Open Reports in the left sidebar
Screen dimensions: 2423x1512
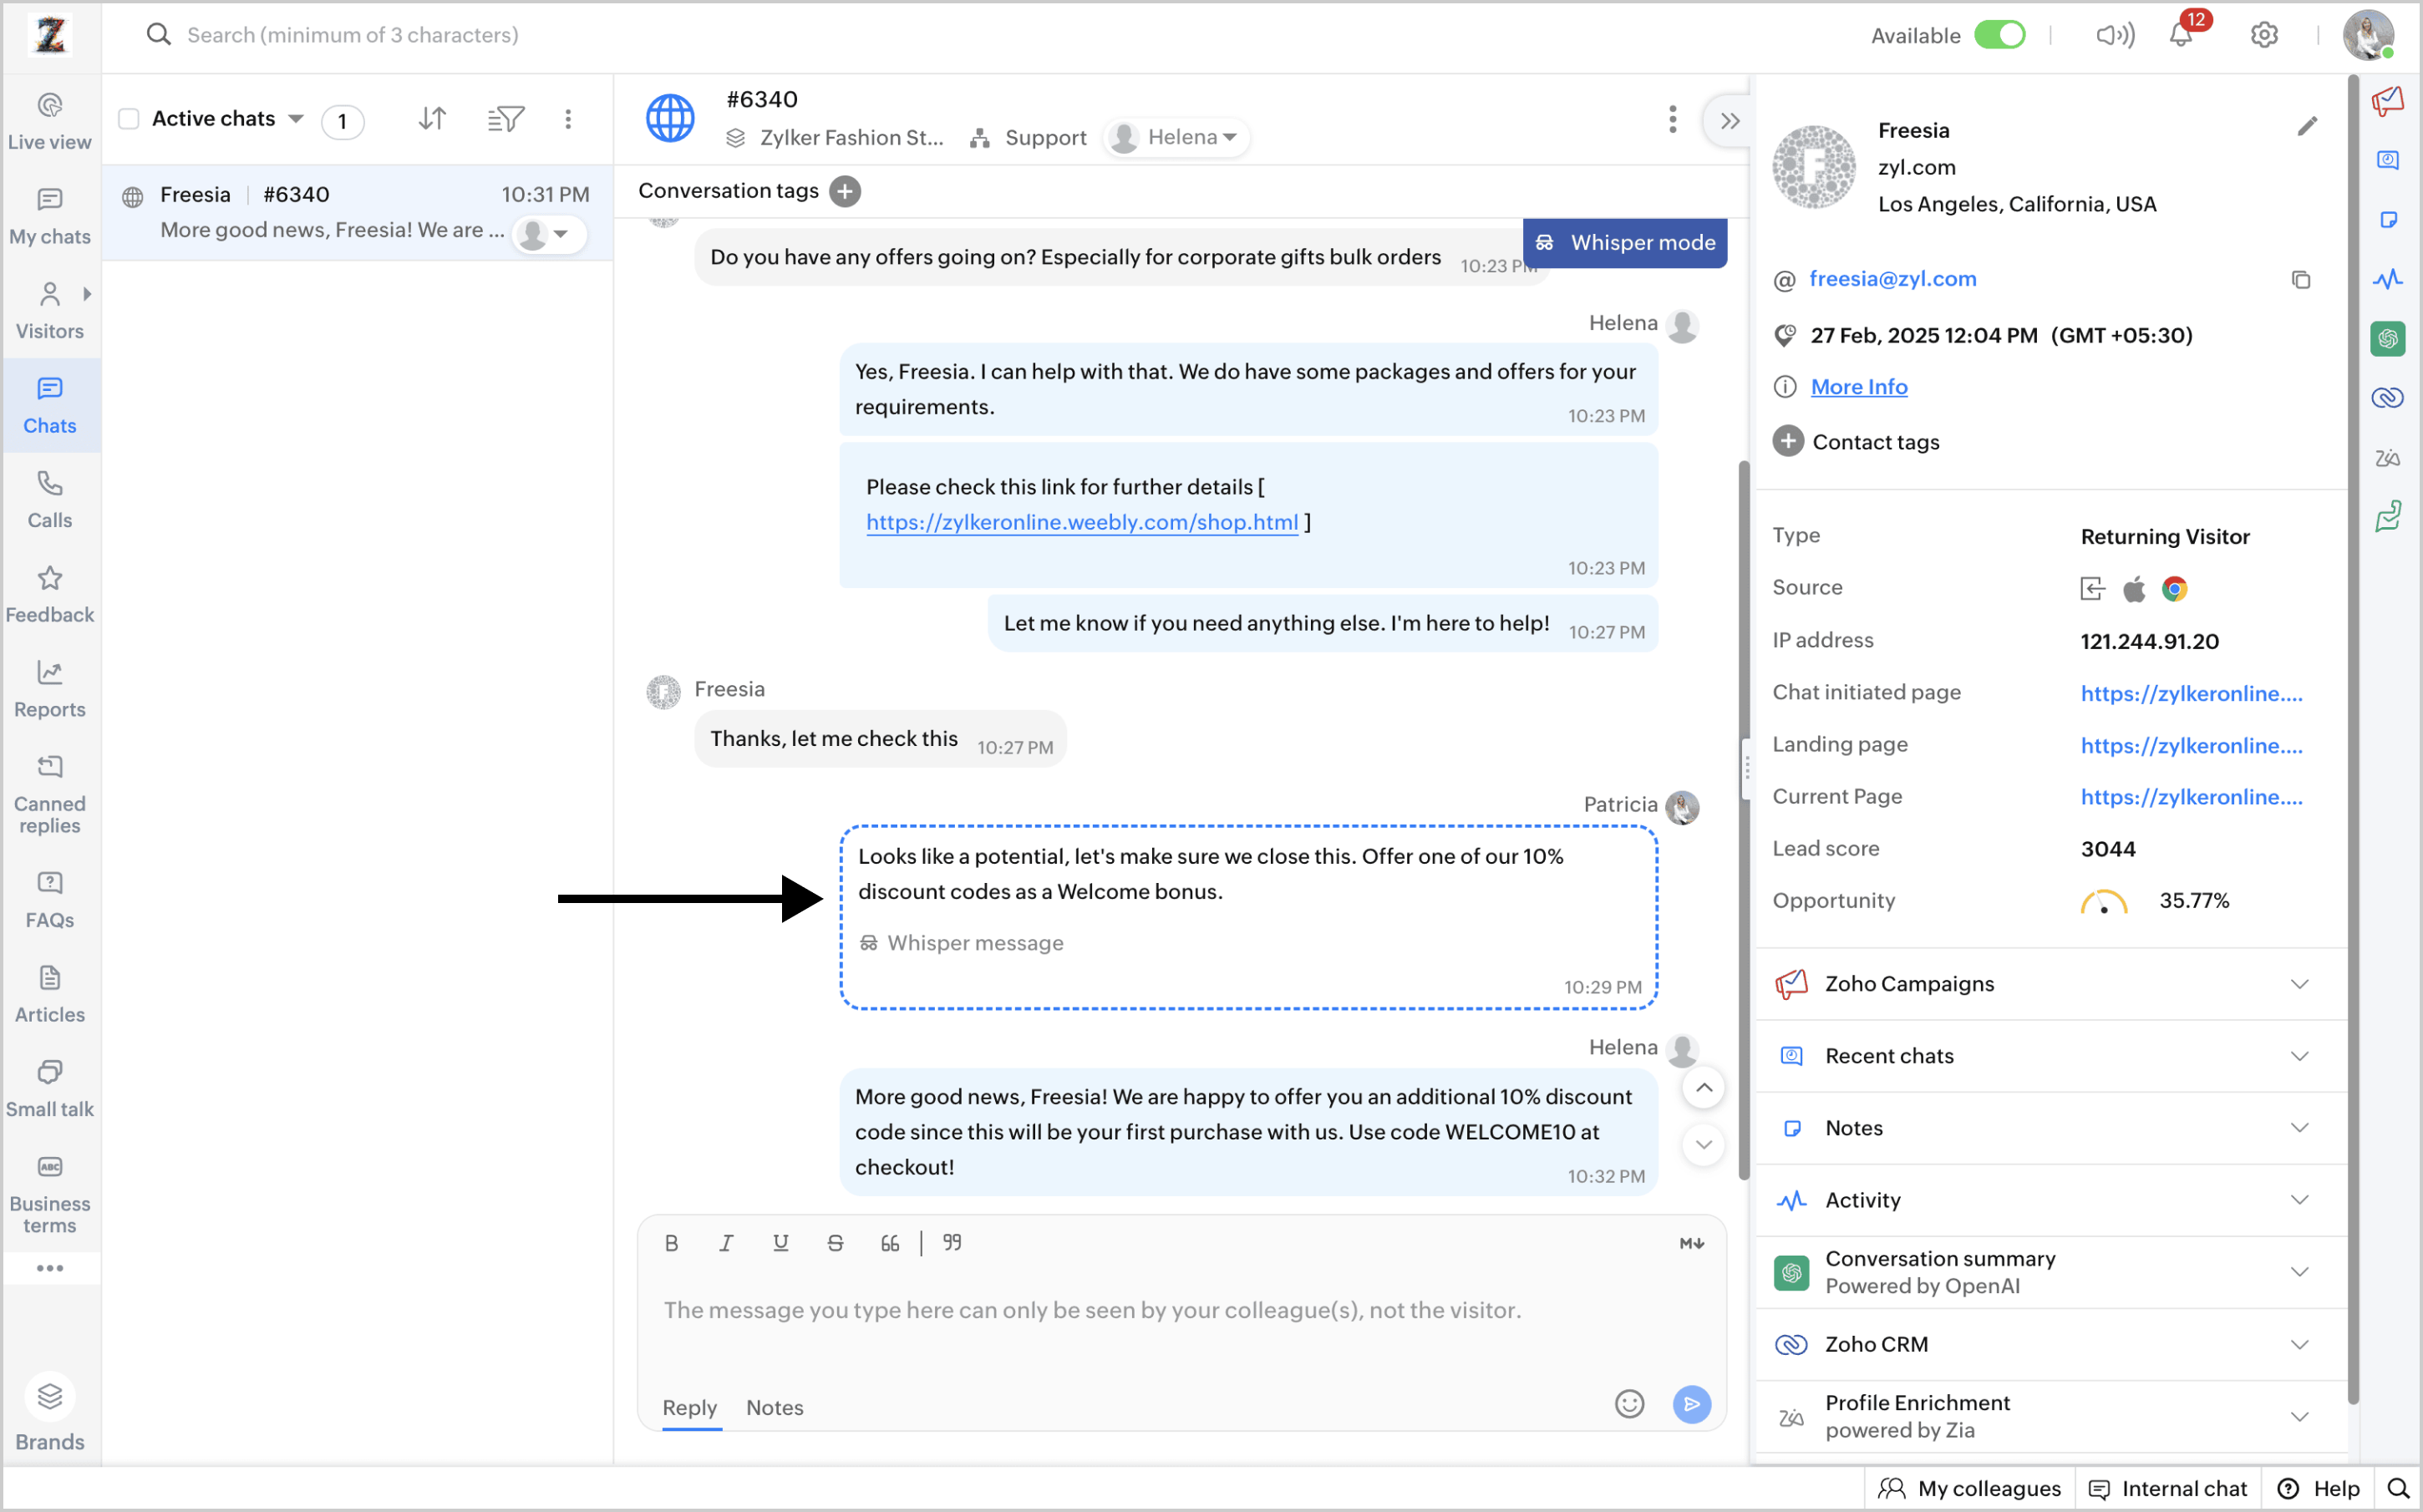[50, 689]
